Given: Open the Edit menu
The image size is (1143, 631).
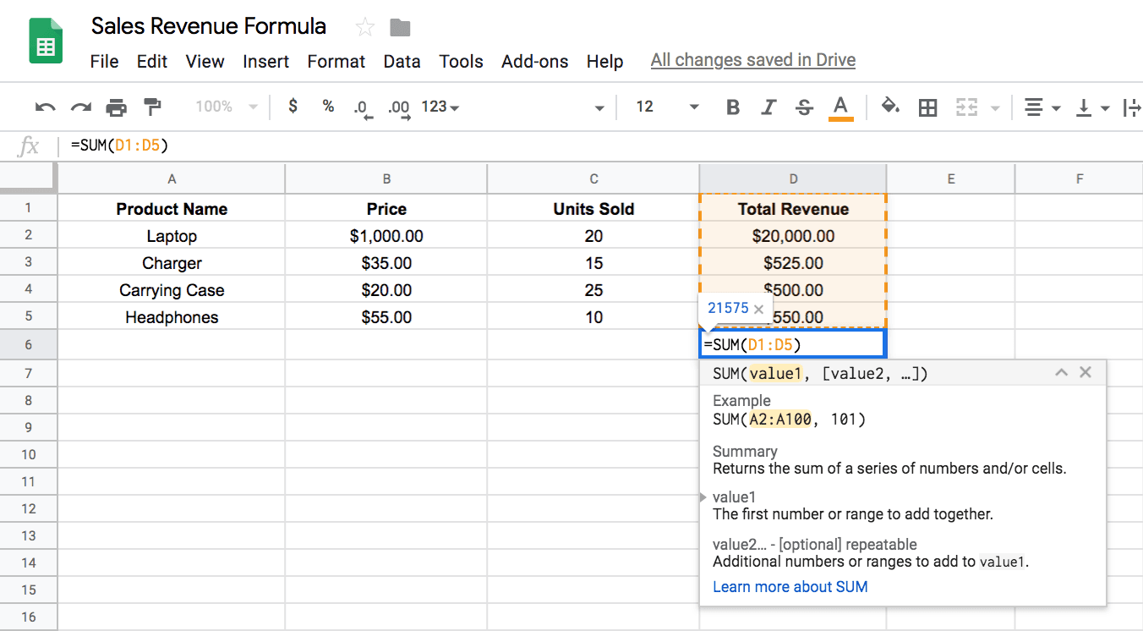Looking at the screenshot, I should tap(152, 61).
